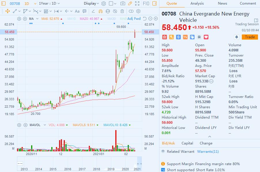Click the dollar sign icon below the quote
This screenshot has height=172, width=260.
(x=178, y=37)
